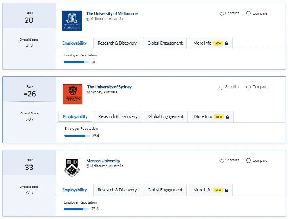
Task: Click the heart Shortlist icon for University of Melbourne
Action: 222,13
